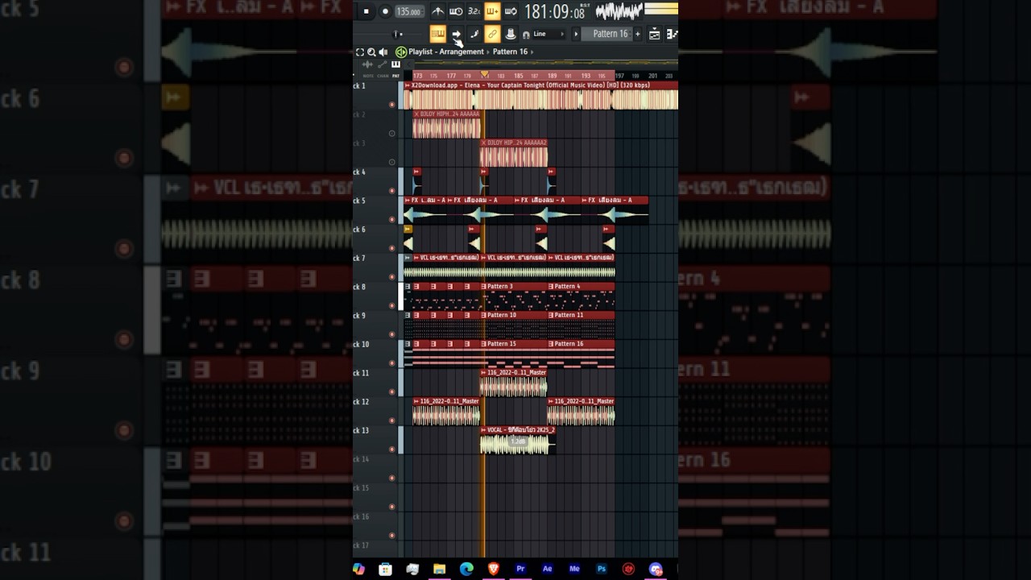Image resolution: width=1031 pixels, height=580 pixels.
Task: Open Microsoft Edge from the taskbar
Action: (x=466, y=569)
